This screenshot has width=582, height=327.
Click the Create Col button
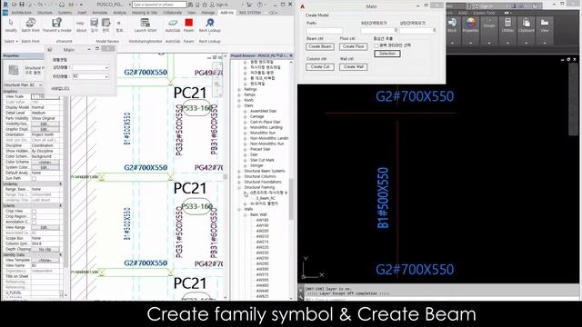[320, 67]
